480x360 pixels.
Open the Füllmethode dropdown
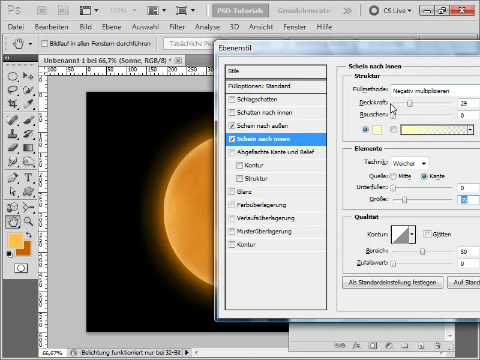[436, 91]
